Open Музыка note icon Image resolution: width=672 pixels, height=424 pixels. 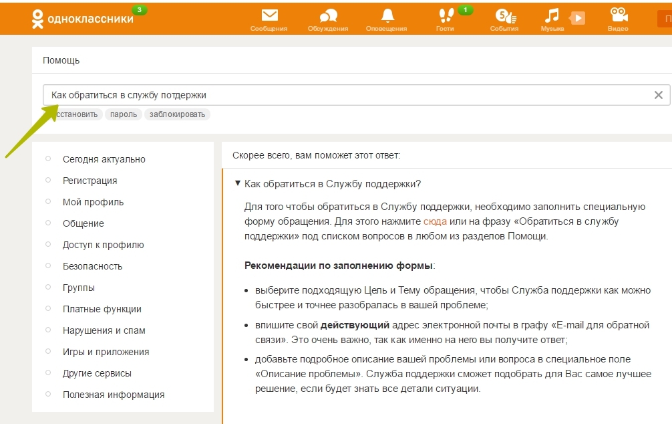click(552, 15)
